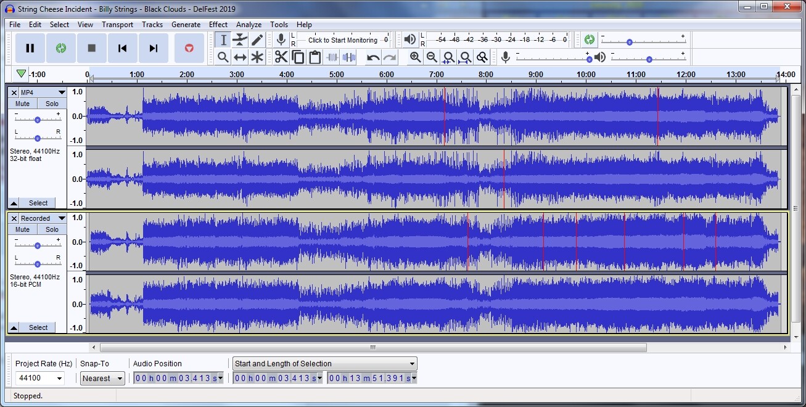This screenshot has width=806, height=407.
Task: Click the MP4 track gain slider
Action: pos(37,120)
